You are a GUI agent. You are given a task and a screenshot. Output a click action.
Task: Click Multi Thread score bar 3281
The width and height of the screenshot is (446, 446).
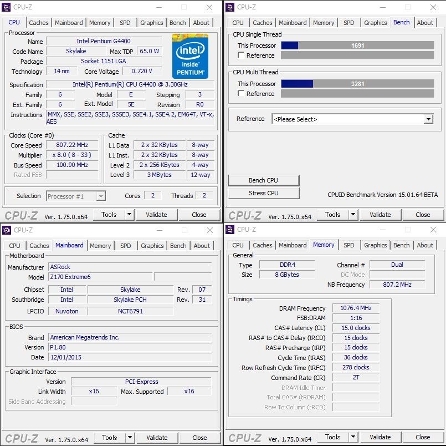[357, 84]
